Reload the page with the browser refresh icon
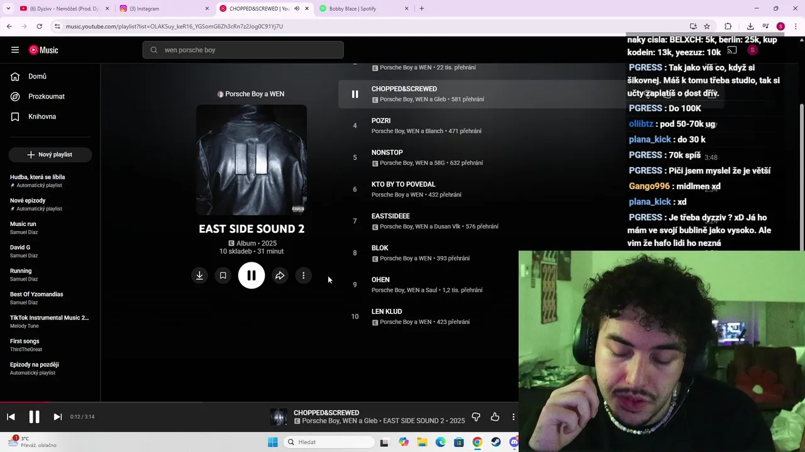 click(39, 26)
